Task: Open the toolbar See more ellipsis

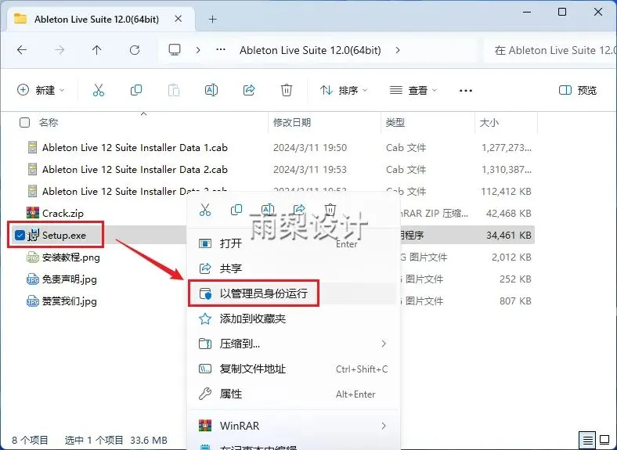Action: coord(466,91)
